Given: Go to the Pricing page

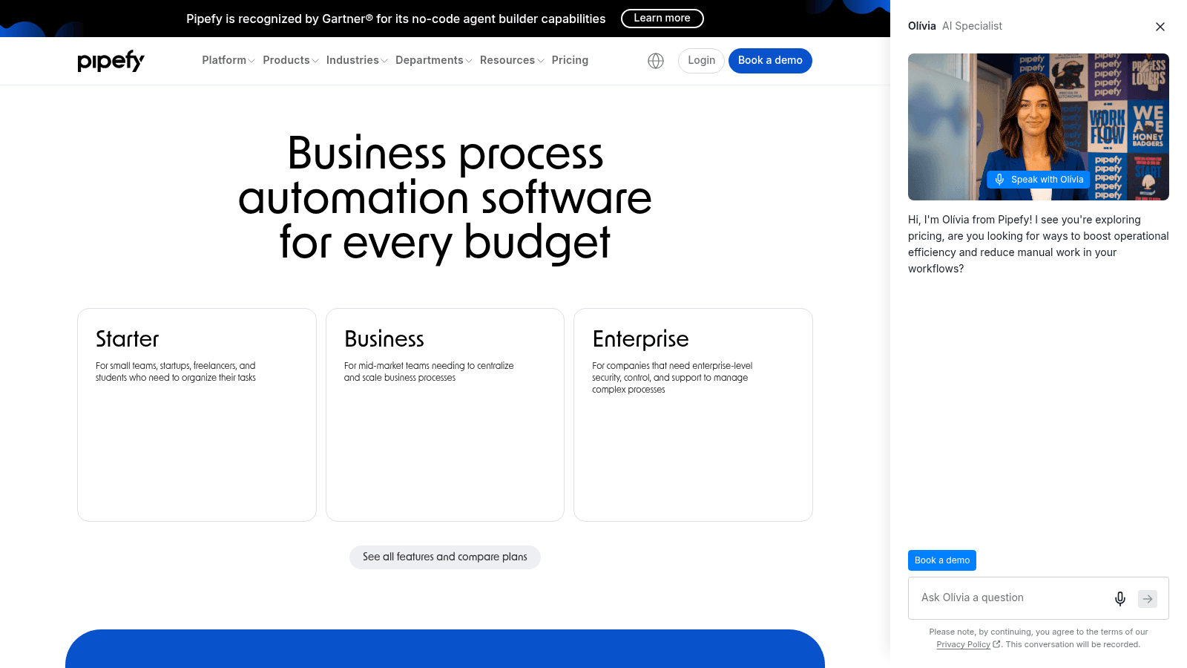Looking at the screenshot, I should coord(570,60).
